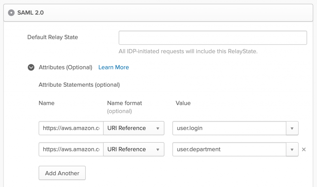317x187 pixels.
Task: Edit the second aws.amazon.com attribute name
Action: (71, 149)
